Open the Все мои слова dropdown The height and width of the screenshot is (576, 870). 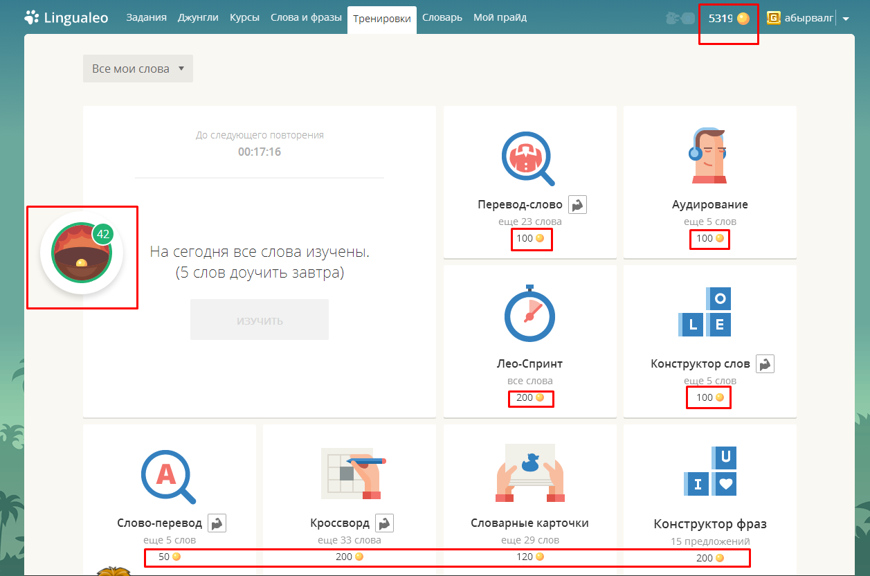tap(138, 69)
